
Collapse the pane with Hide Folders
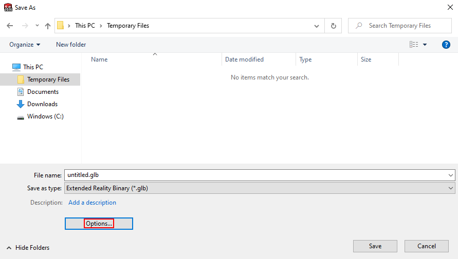[28, 248]
